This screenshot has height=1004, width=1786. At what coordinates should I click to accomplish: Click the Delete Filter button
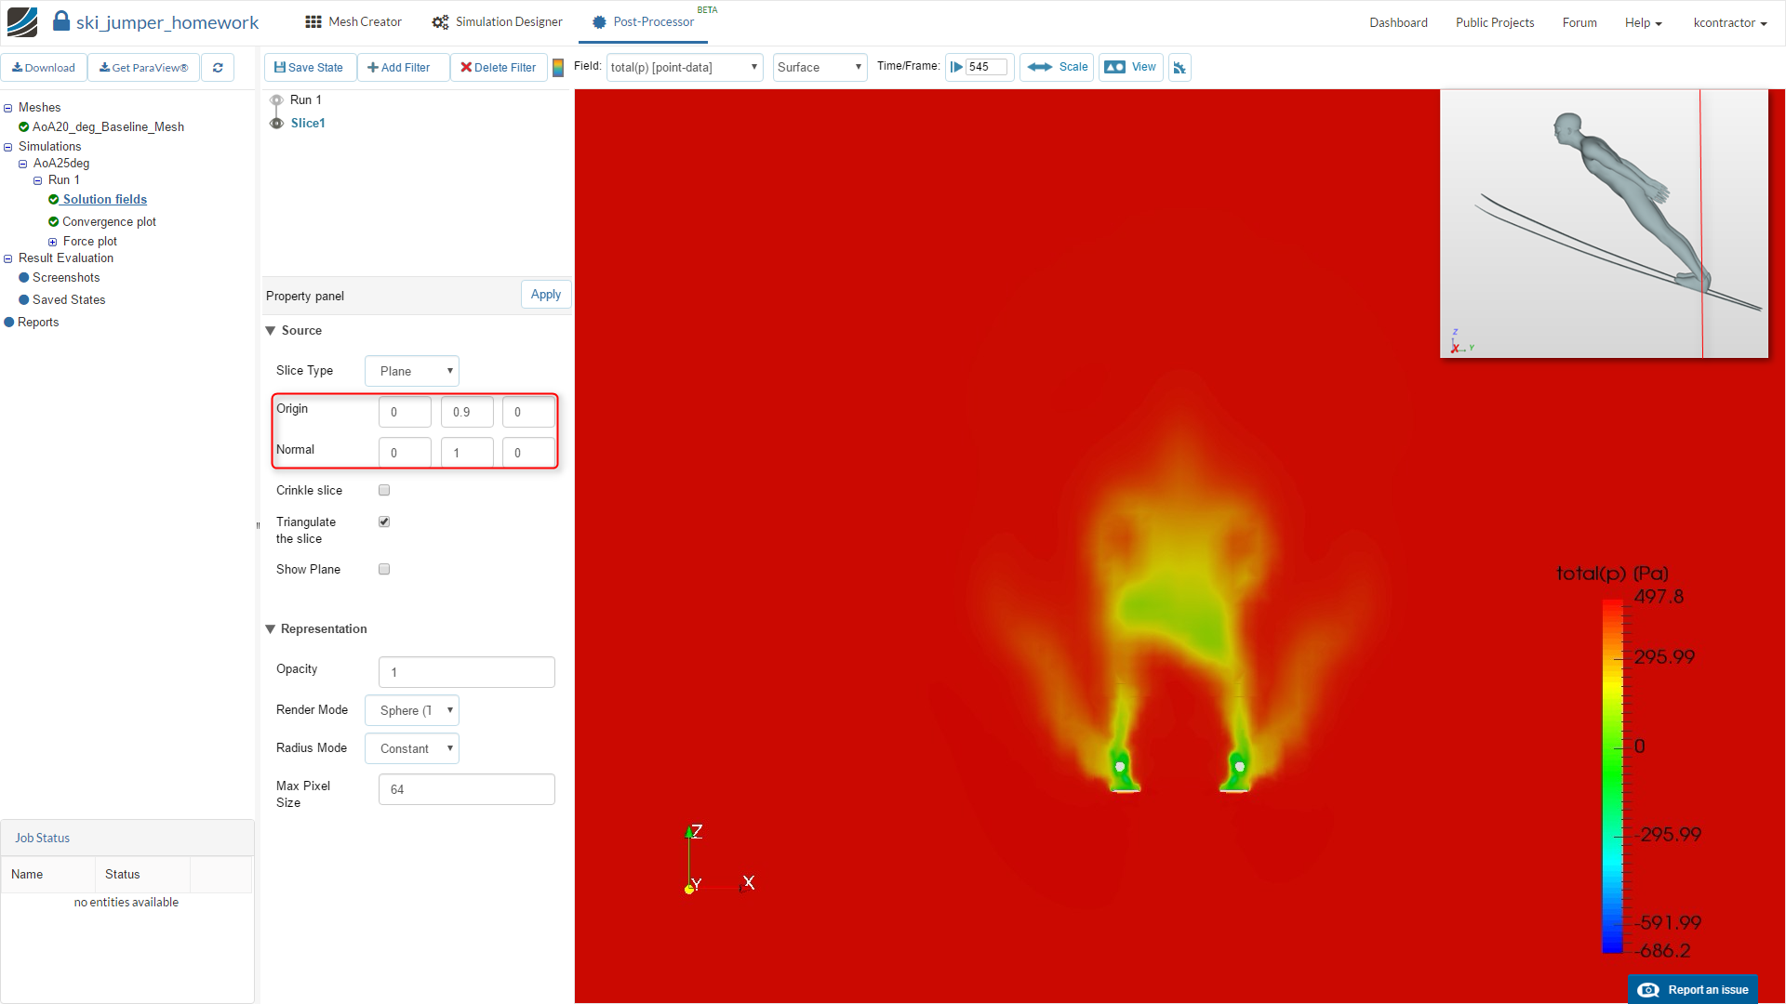point(499,68)
